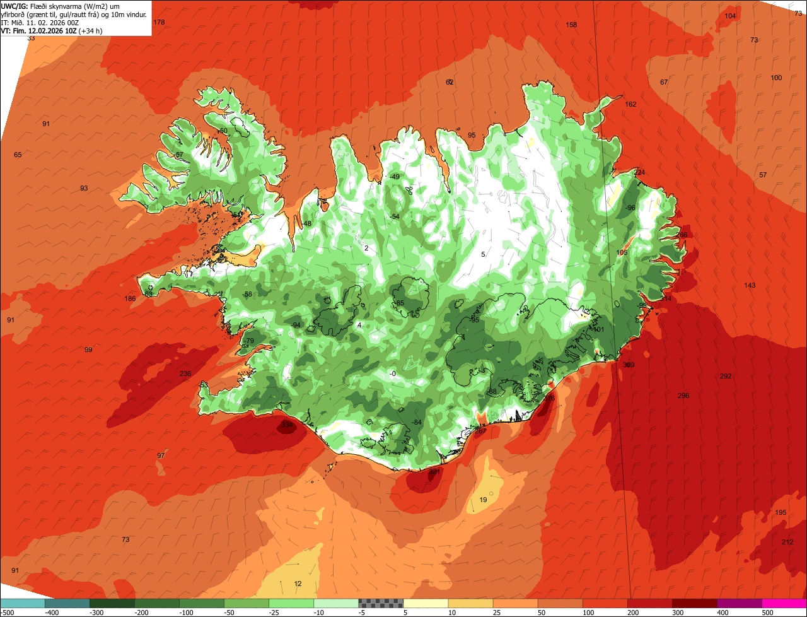Click the legend label '-500'

[8, 613]
